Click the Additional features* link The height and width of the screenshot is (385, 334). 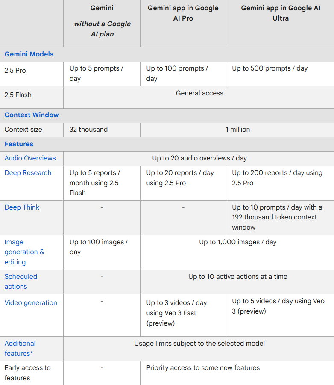[x=20, y=348]
